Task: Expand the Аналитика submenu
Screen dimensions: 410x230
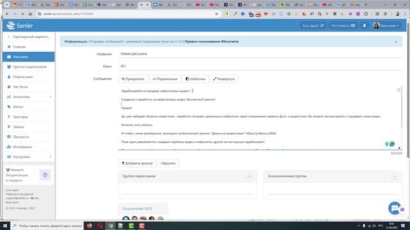Action: [x=29, y=96]
